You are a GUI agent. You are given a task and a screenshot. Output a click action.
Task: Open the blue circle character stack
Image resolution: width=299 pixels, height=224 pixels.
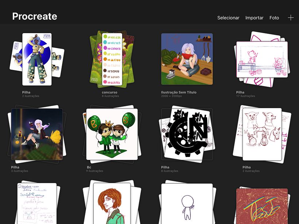click(x=36, y=59)
